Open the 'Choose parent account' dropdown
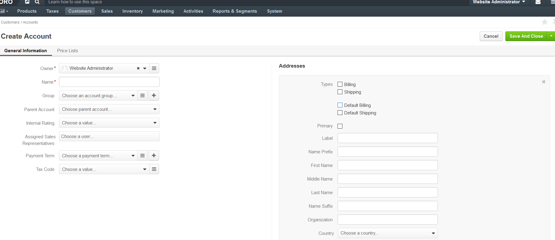555x240 pixels. coord(109,109)
